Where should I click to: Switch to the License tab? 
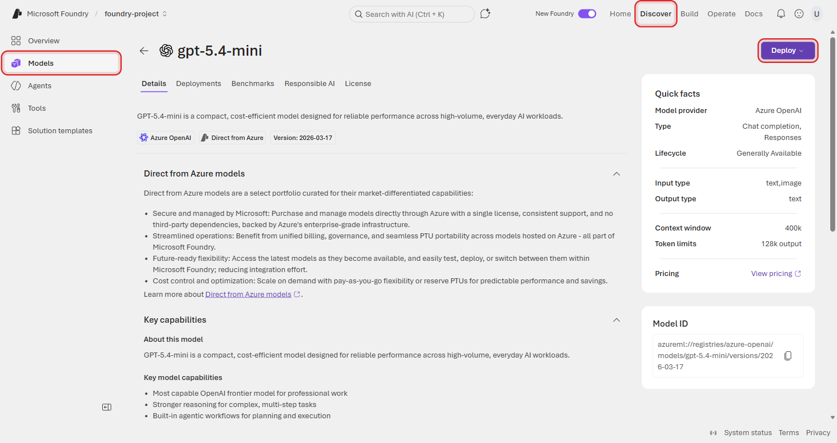(358, 84)
